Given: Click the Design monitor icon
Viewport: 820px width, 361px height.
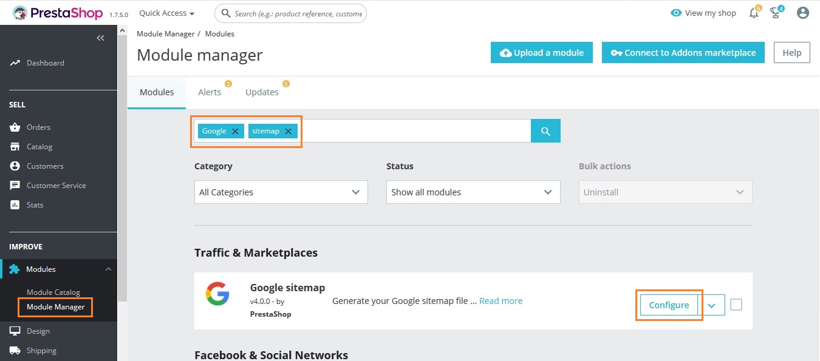Looking at the screenshot, I should pyautogui.click(x=15, y=331).
